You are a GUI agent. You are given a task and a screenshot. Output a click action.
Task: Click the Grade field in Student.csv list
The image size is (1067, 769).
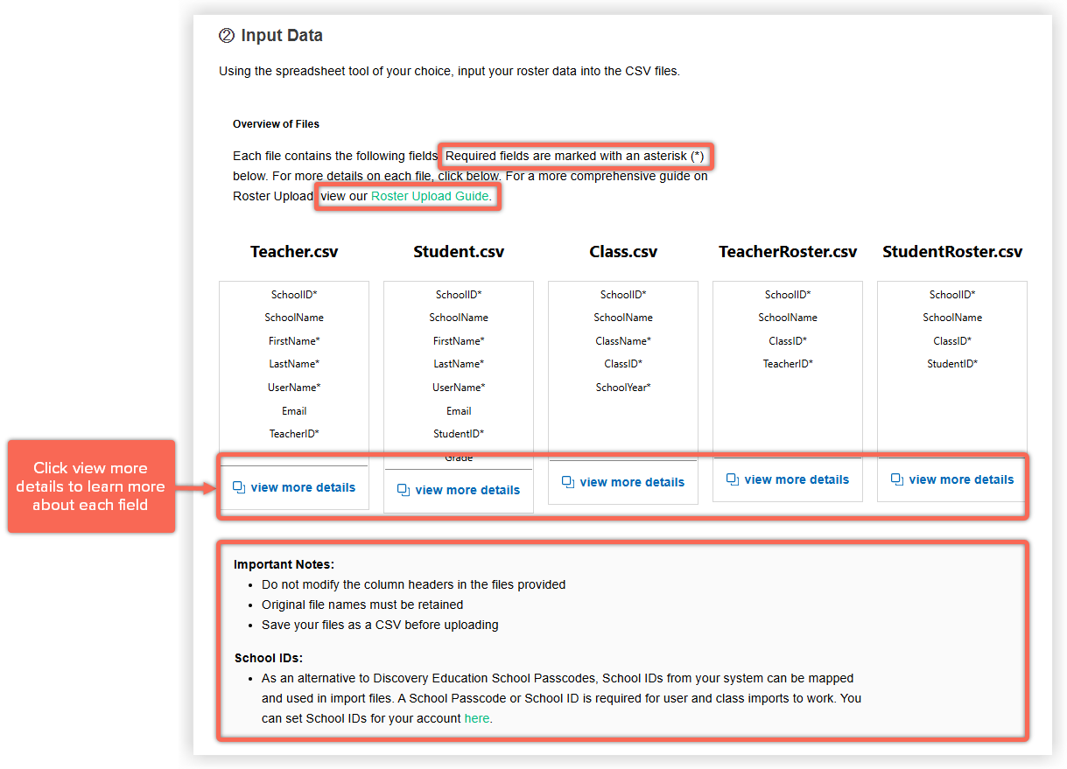tap(459, 457)
